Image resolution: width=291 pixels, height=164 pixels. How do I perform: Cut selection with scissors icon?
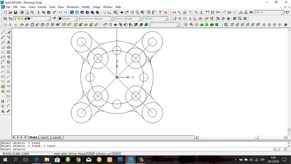click(38, 12)
